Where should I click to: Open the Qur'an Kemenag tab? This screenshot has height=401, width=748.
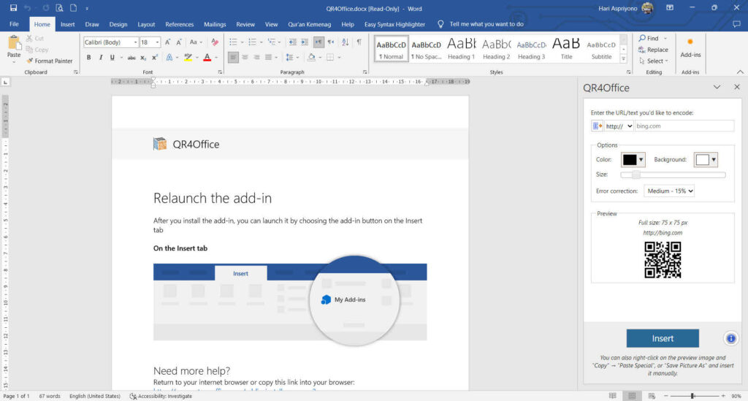tap(309, 24)
